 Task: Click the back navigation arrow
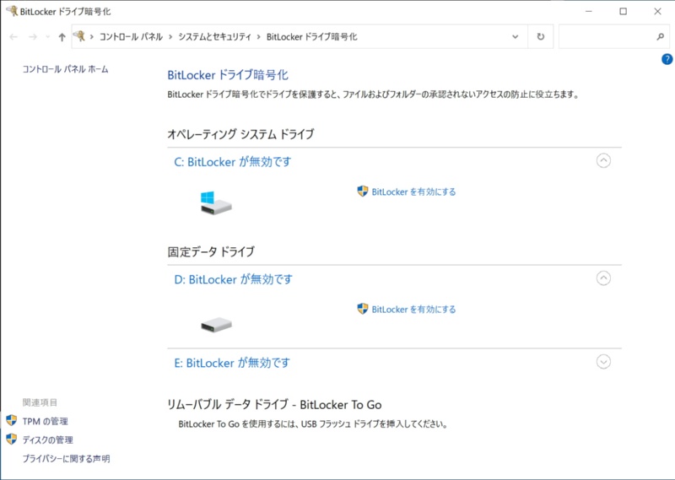13,37
